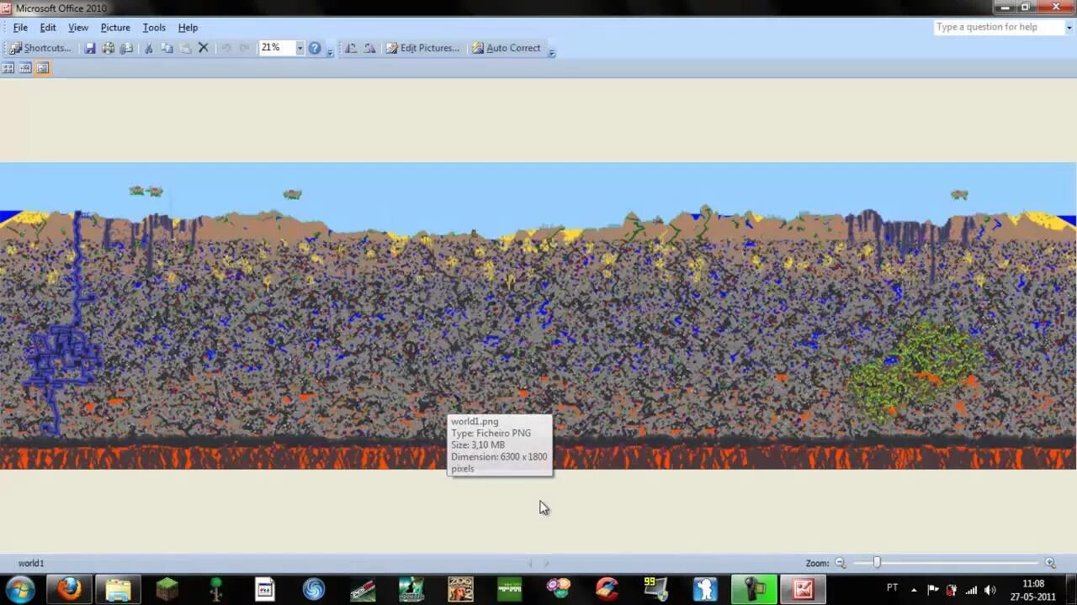Click the volume speaker tray icon
The height and width of the screenshot is (605, 1077).
pyautogui.click(x=989, y=590)
